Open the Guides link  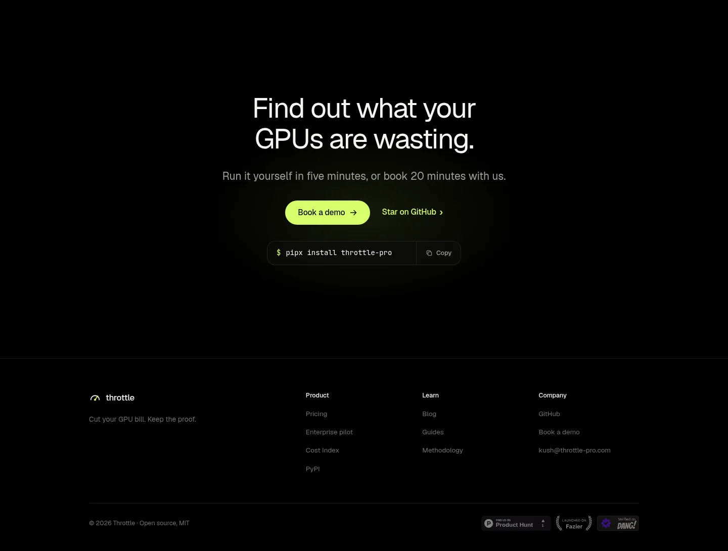433,432
